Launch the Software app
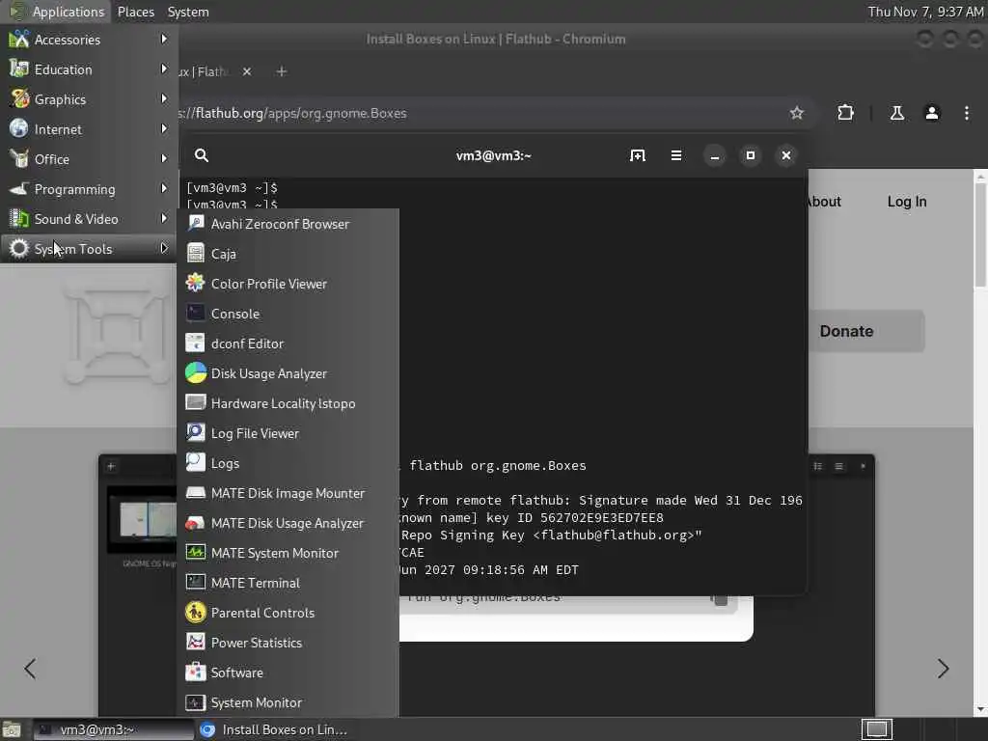The width and height of the screenshot is (988, 741). click(x=288, y=672)
